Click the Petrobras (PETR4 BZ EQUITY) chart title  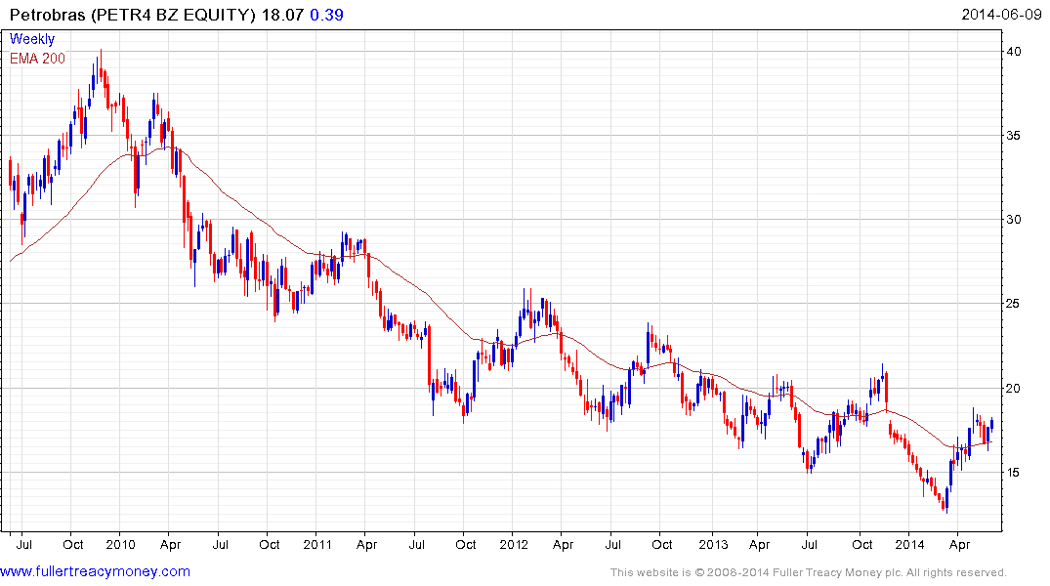133,15
